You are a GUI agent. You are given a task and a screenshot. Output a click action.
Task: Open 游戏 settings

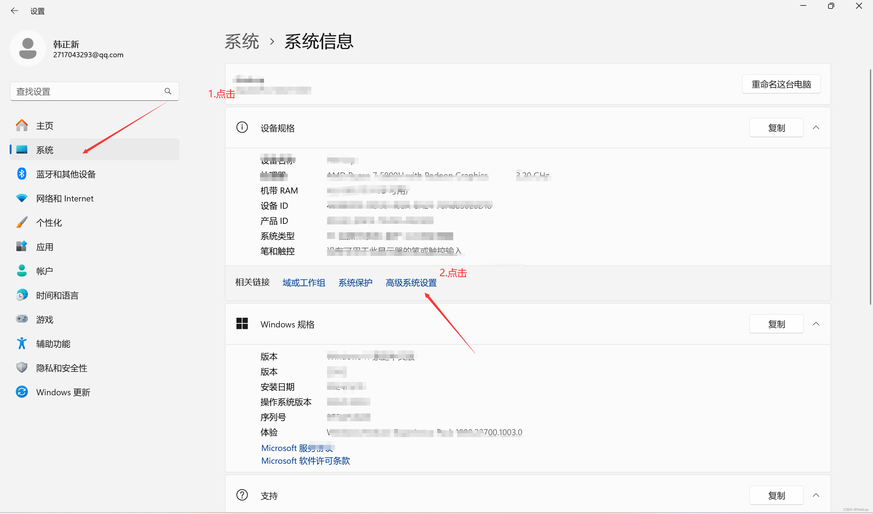[44, 319]
